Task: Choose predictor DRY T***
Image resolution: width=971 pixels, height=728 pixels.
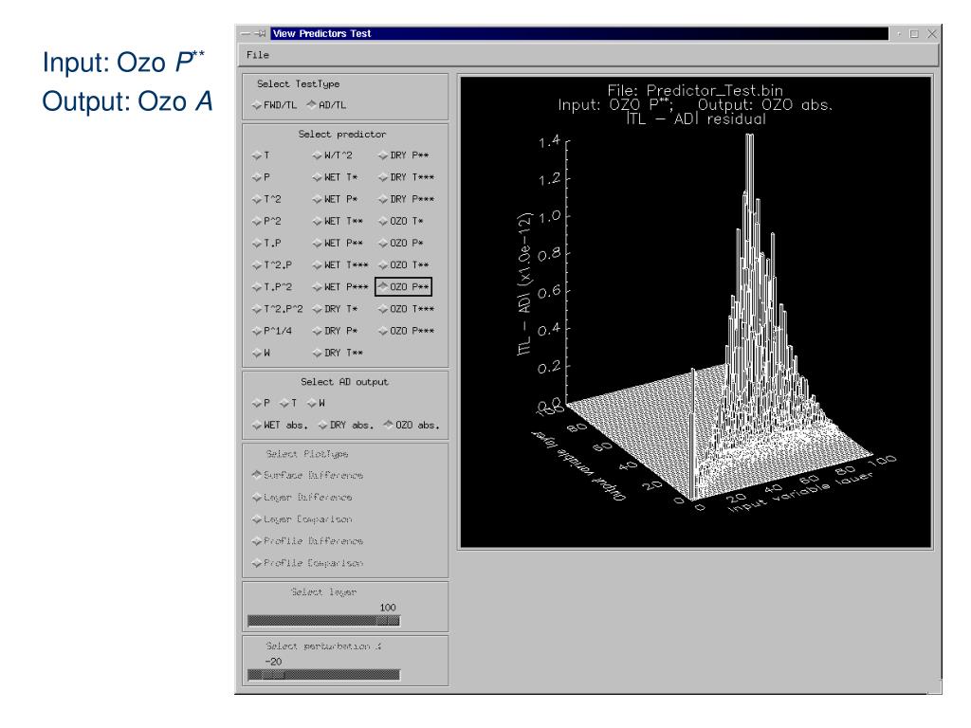Action: click(x=406, y=177)
